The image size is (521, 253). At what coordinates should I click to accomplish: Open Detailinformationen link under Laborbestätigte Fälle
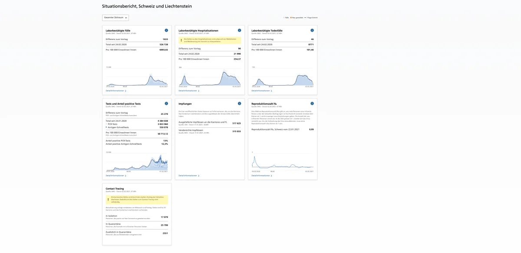click(116, 91)
